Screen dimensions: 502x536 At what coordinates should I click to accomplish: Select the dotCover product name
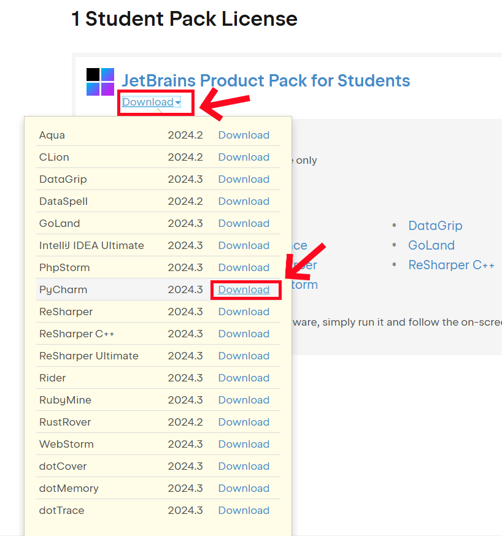[63, 466]
